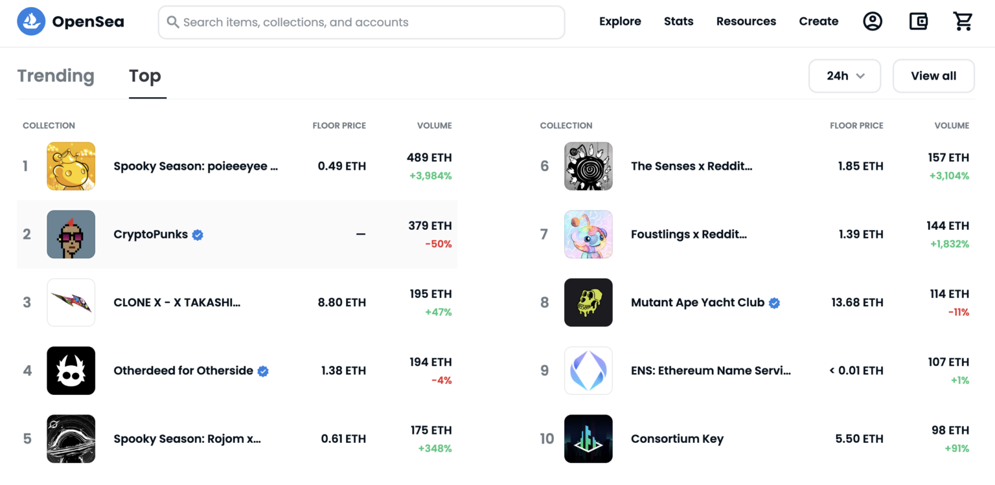The width and height of the screenshot is (995, 485).
Task: Open the account profile icon
Action: pyautogui.click(x=873, y=21)
